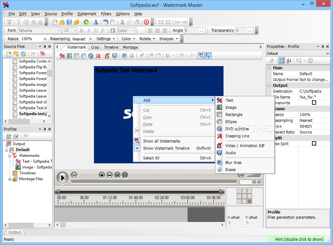Click the X offset input field
Viewport: 333px width, 245px height.
pyautogui.click(x=236, y=223)
